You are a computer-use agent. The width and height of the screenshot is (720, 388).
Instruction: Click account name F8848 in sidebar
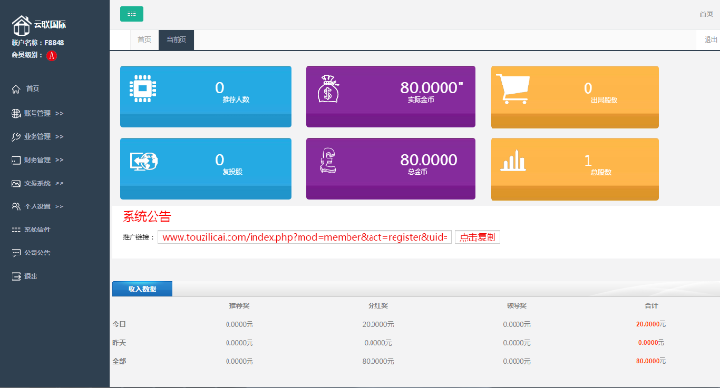pyautogui.click(x=54, y=42)
